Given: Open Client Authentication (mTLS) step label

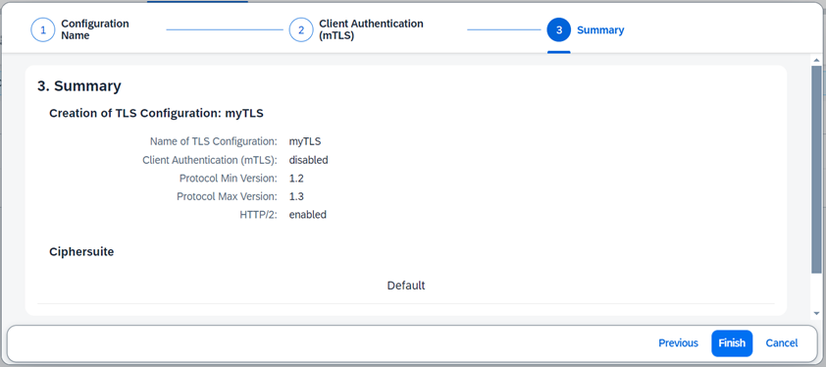Looking at the screenshot, I should coord(371,29).
